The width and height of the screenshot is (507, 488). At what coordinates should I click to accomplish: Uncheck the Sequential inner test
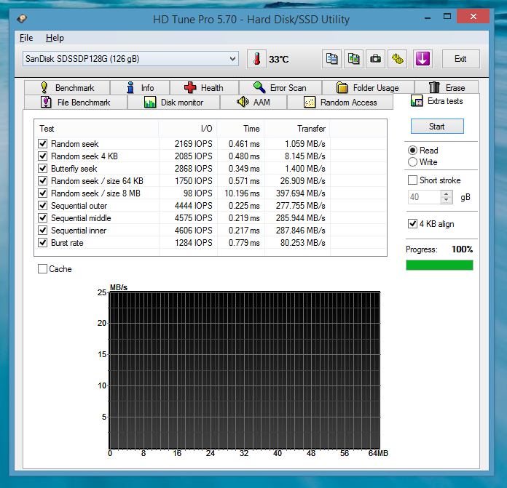point(43,230)
